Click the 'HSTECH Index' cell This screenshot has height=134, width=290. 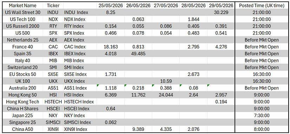(80, 102)
